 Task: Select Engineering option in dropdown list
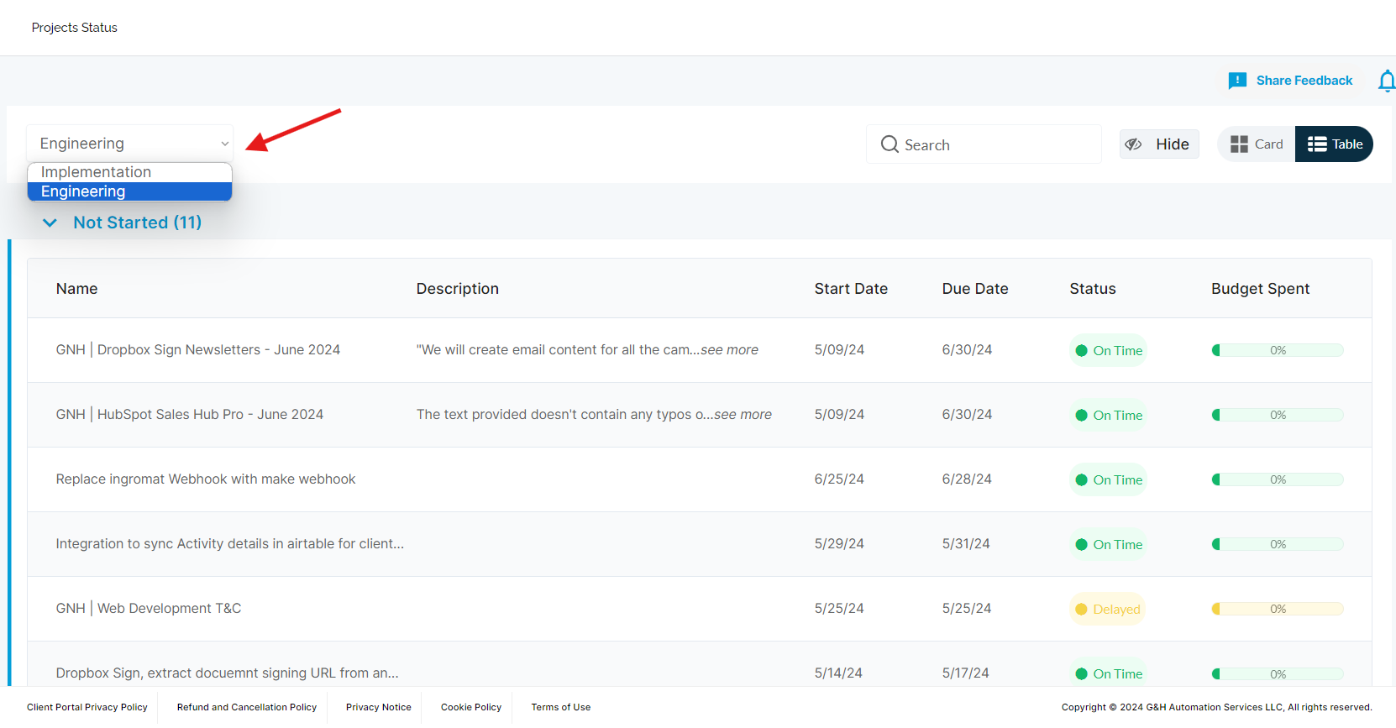click(x=84, y=191)
